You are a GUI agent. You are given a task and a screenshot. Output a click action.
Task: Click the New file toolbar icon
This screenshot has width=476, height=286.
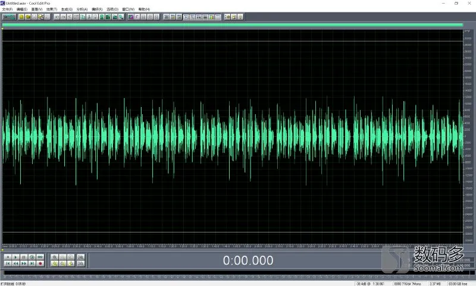21,17
